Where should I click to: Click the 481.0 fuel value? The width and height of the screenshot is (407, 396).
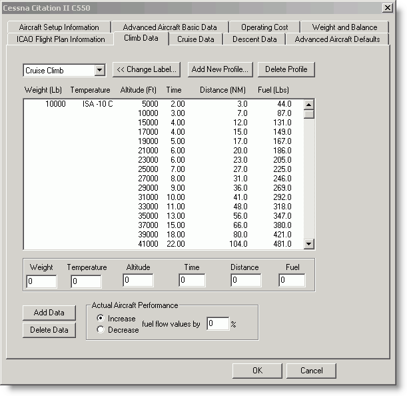tap(282, 244)
